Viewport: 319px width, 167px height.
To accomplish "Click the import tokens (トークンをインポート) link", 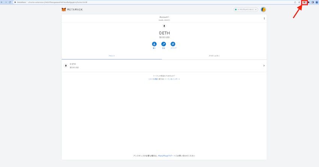I will pyautogui.click(x=172, y=79).
